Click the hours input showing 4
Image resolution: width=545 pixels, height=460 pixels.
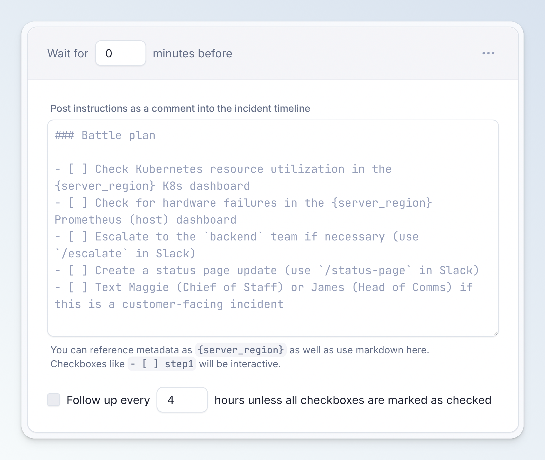click(182, 400)
